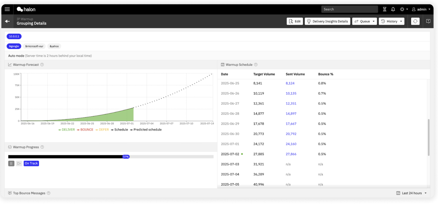This screenshot has width=438, height=204.
Task: Toggle Predicted schedule series in legend
Action: pos(146,130)
